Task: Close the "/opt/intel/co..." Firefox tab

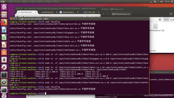Action: (78, 12)
